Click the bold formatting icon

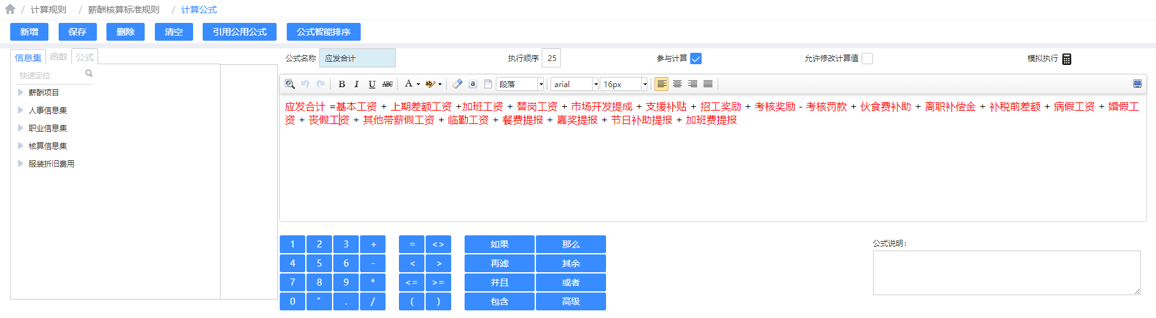click(x=342, y=84)
